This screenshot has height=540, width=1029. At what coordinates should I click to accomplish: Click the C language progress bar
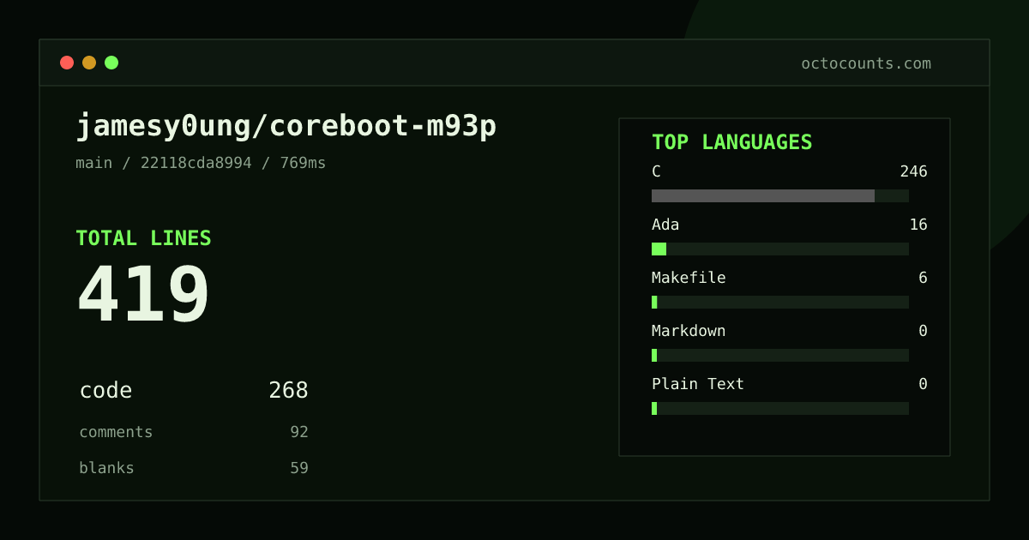click(x=780, y=195)
